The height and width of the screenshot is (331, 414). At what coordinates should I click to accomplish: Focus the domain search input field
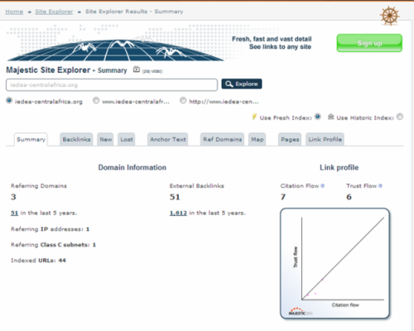click(x=112, y=84)
